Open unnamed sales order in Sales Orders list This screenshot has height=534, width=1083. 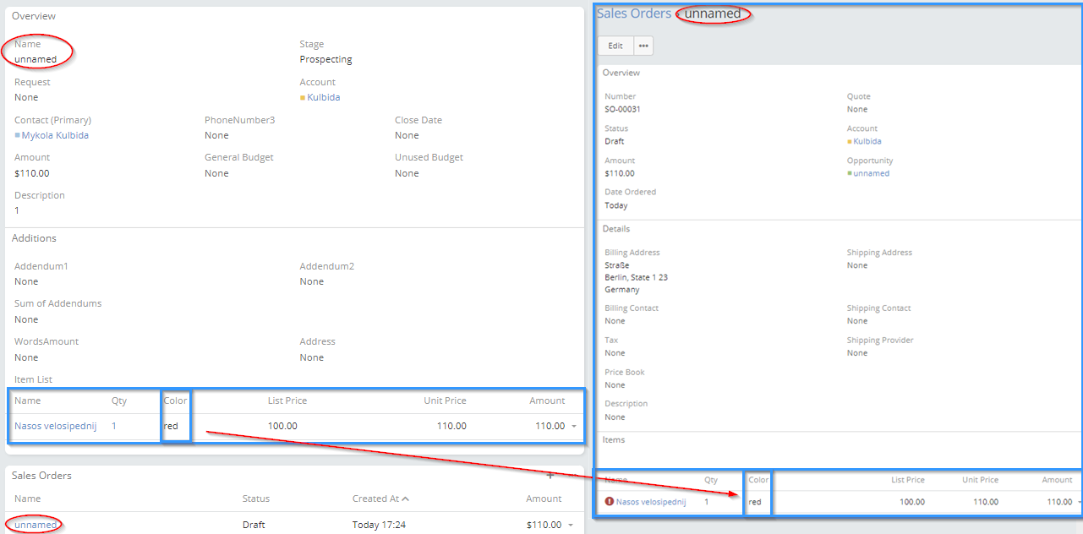(x=36, y=525)
